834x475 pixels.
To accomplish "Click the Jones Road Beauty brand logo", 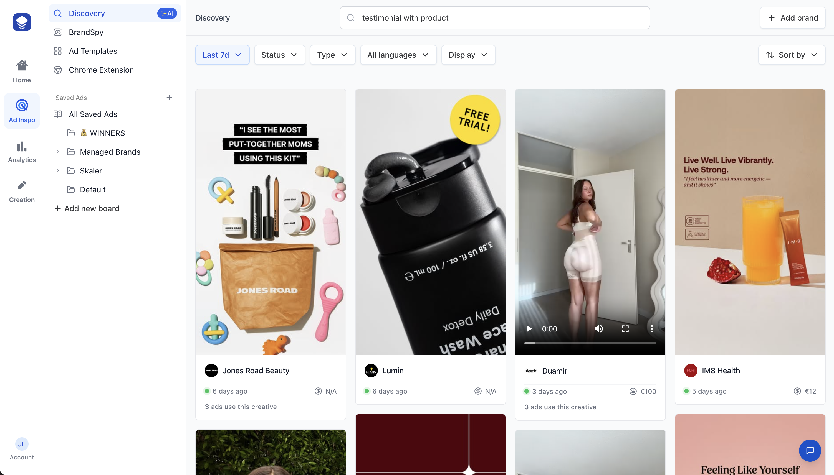I will tap(211, 371).
